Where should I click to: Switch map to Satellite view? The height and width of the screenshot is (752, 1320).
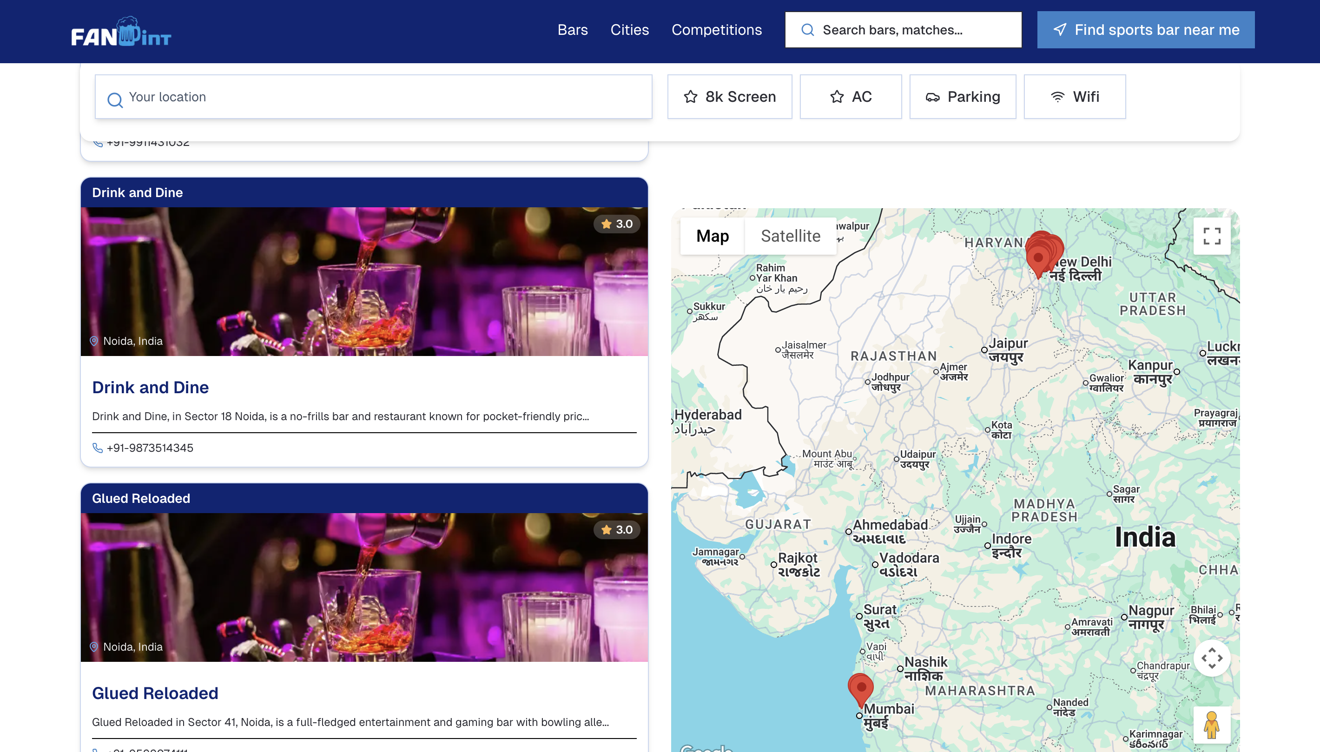[790, 236]
